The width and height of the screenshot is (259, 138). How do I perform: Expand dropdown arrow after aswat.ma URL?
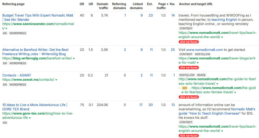point(56,80)
